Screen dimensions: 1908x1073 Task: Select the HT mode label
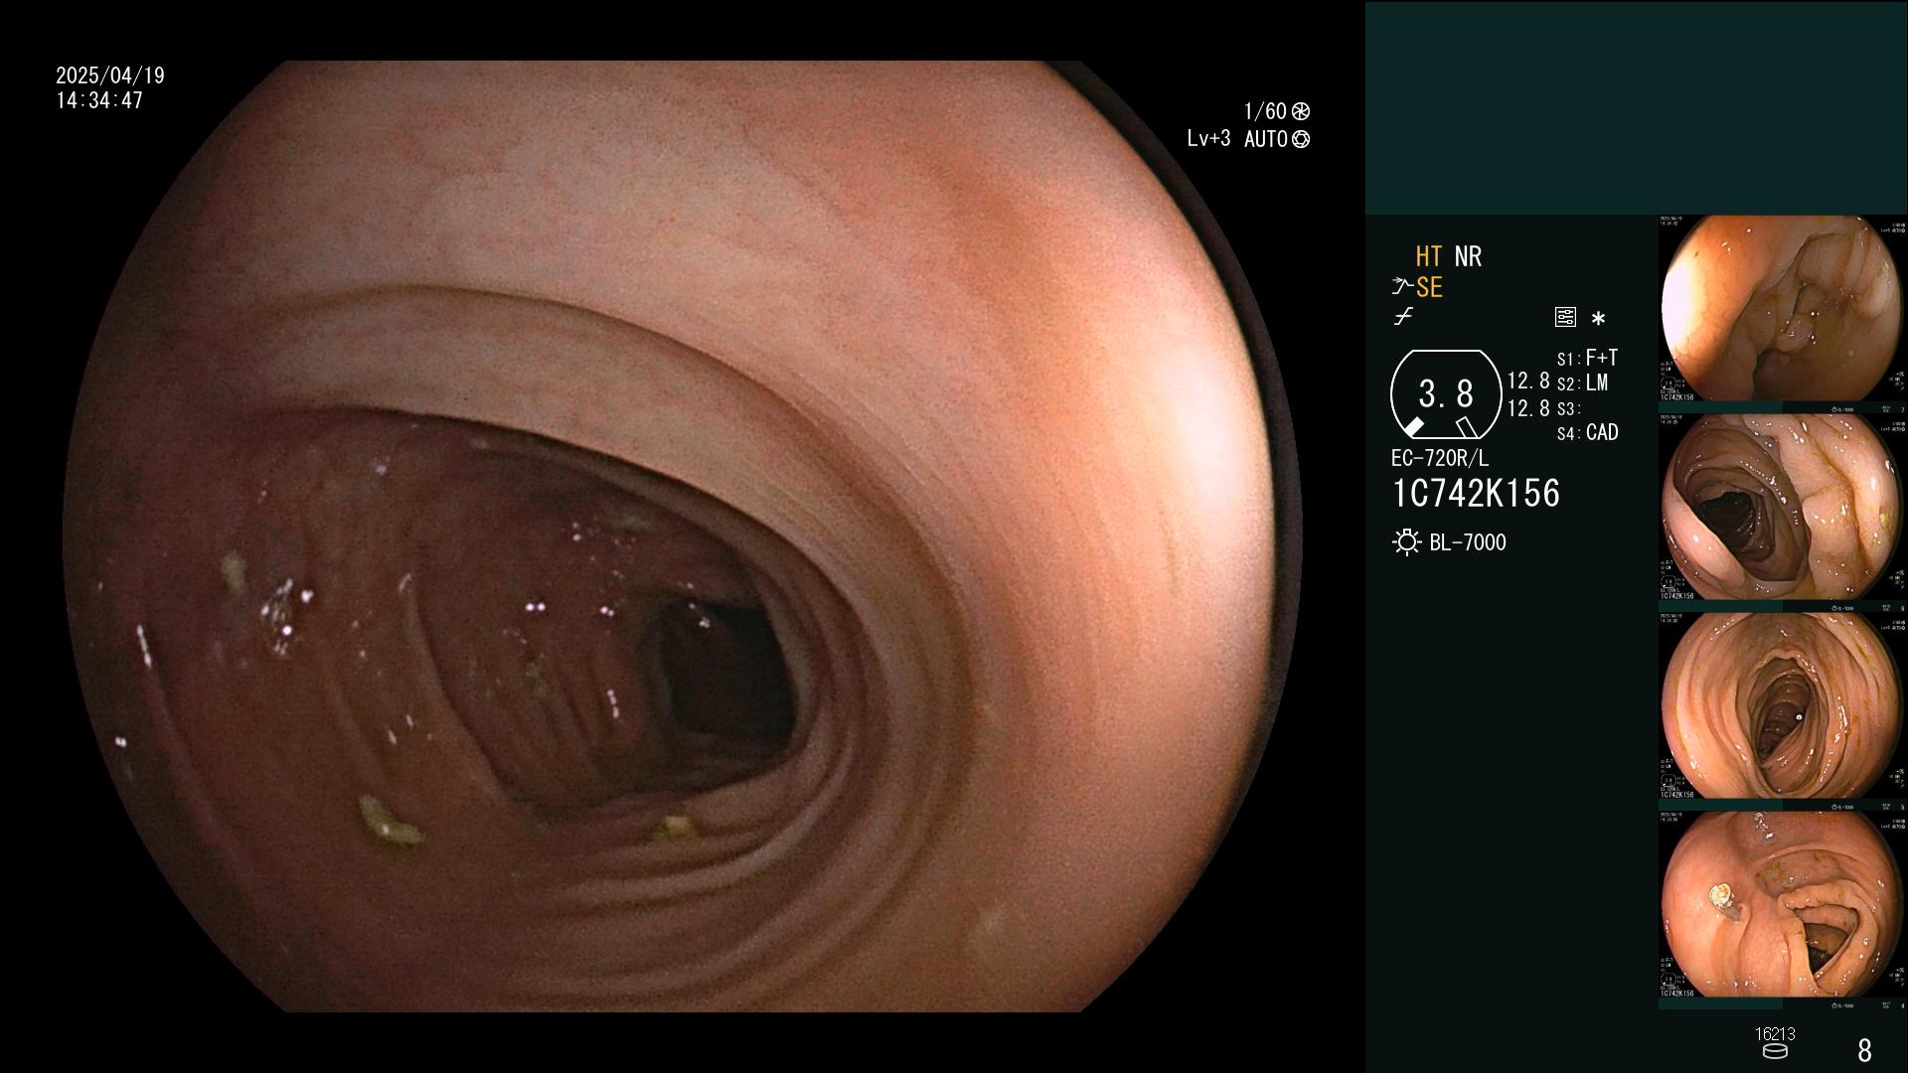point(1429,256)
